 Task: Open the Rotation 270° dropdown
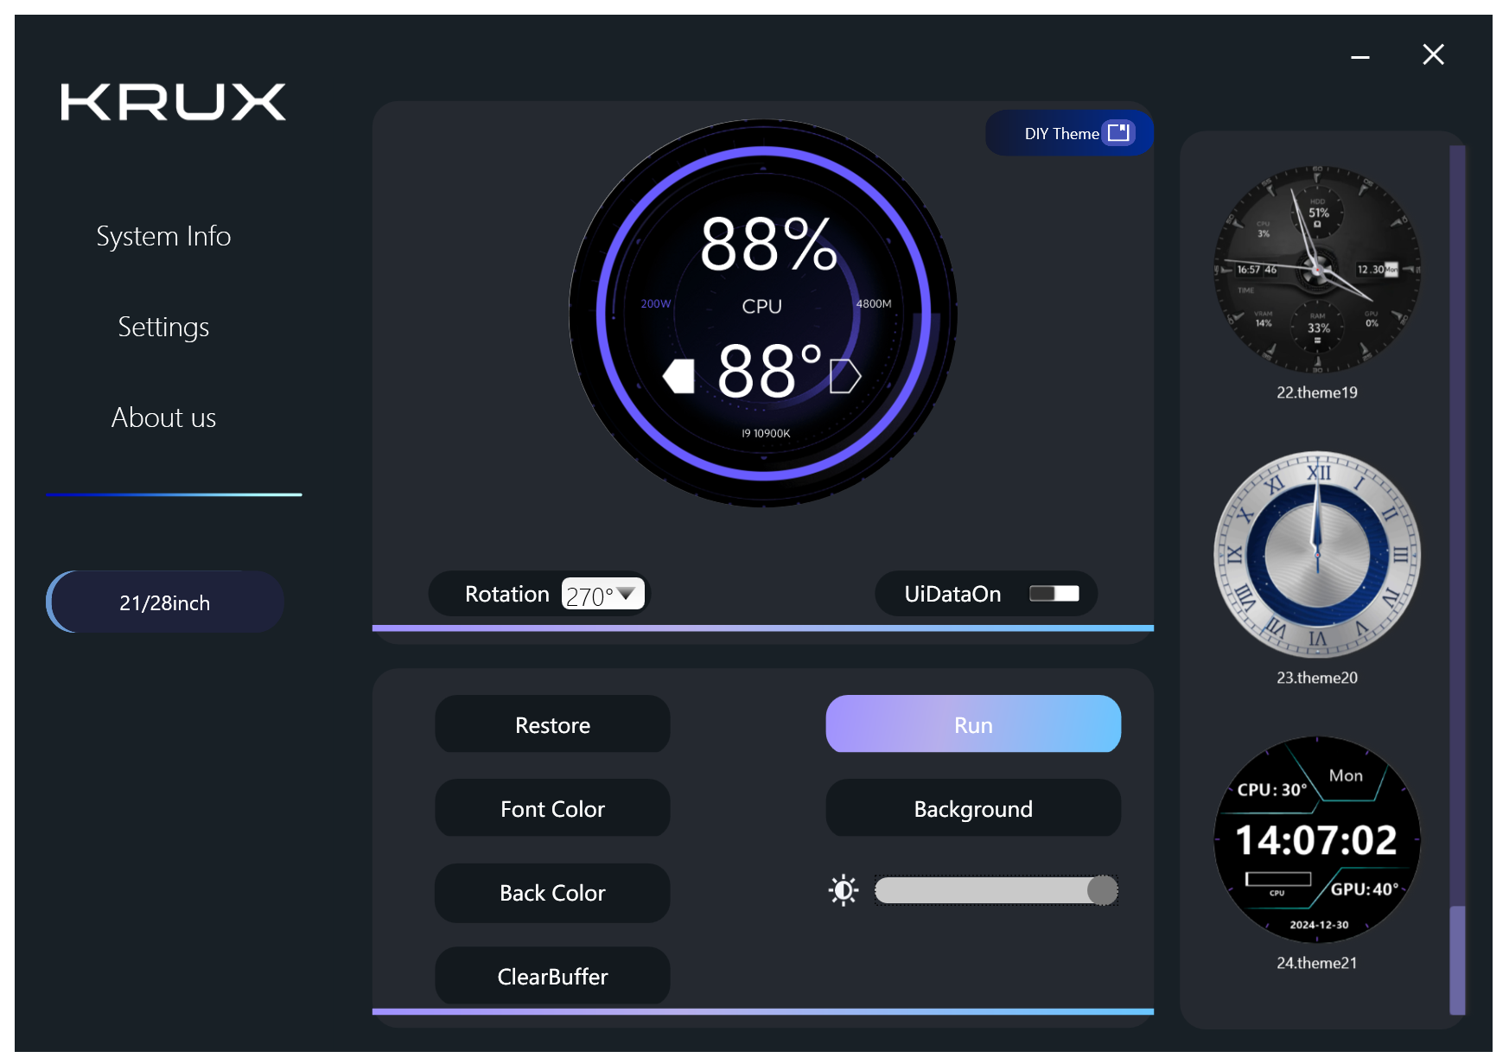[603, 595]
